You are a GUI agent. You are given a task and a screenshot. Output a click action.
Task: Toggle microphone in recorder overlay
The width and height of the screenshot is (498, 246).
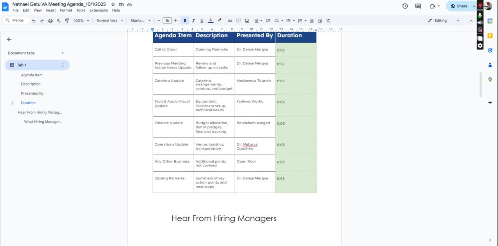[x=480, y=15]
